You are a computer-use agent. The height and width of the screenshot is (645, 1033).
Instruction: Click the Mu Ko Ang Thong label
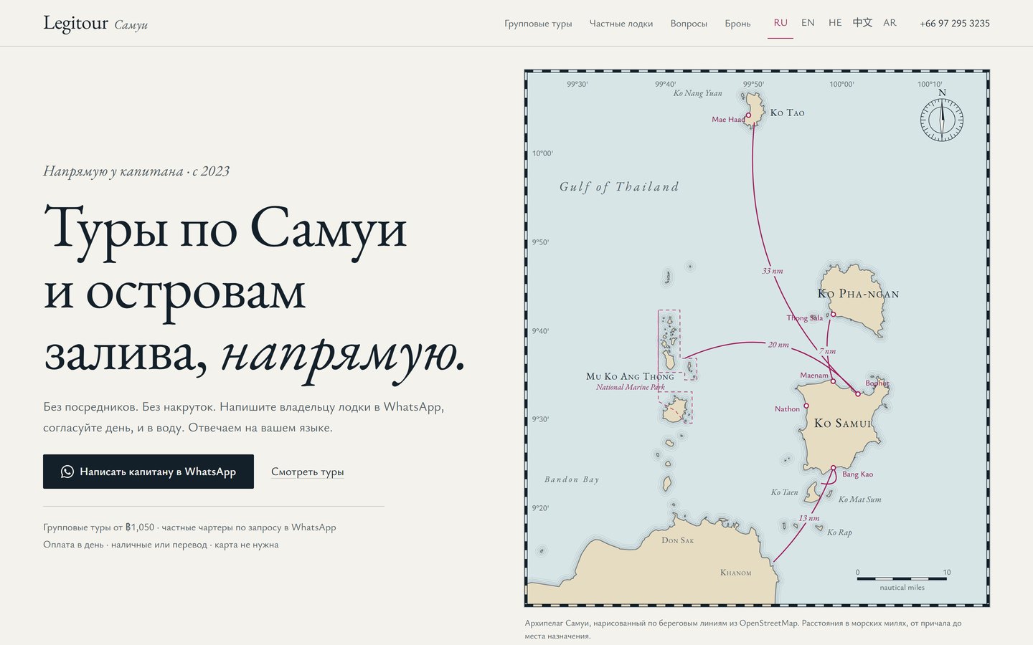(630, 376)
